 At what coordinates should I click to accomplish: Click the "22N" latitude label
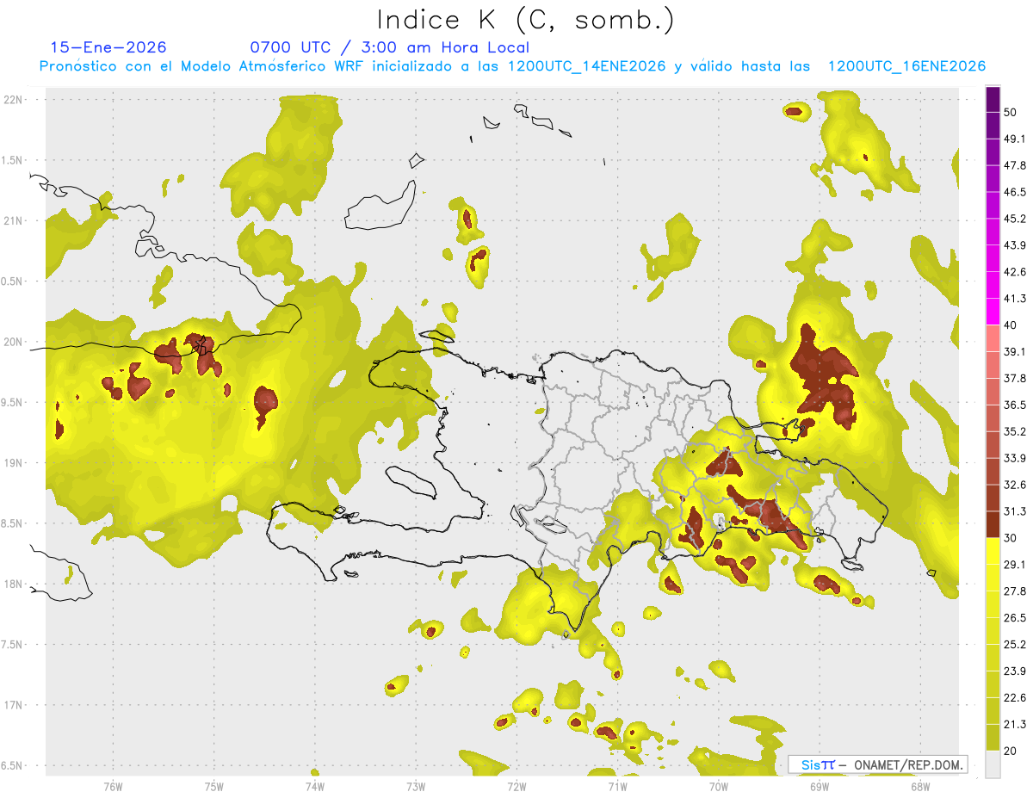pyautogui.click(x=13, y=99)
